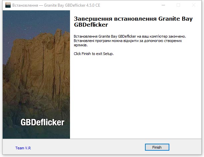Open the Team V.R link
The height and width of the screenshot is (157, 204).
point(23,148)
